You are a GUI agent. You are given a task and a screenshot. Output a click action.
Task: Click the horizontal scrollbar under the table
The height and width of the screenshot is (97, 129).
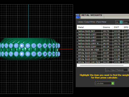coord(102,65)
